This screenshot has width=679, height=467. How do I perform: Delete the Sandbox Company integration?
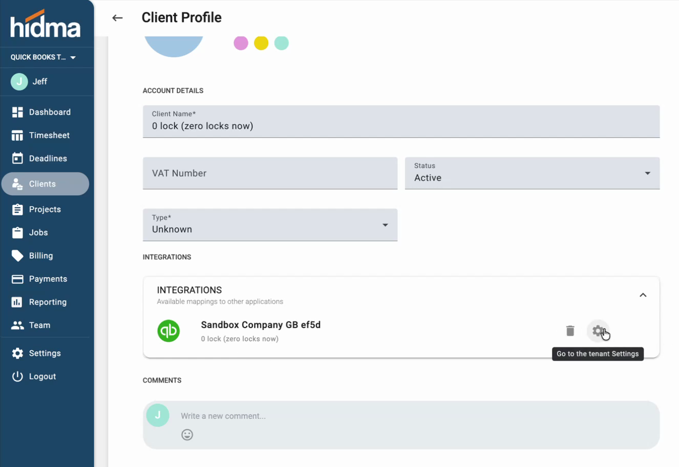tap(570, 331)
